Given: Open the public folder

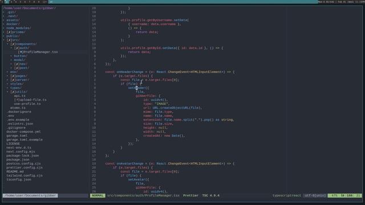Looking at the screenshot, I should [x=13, y=36].
